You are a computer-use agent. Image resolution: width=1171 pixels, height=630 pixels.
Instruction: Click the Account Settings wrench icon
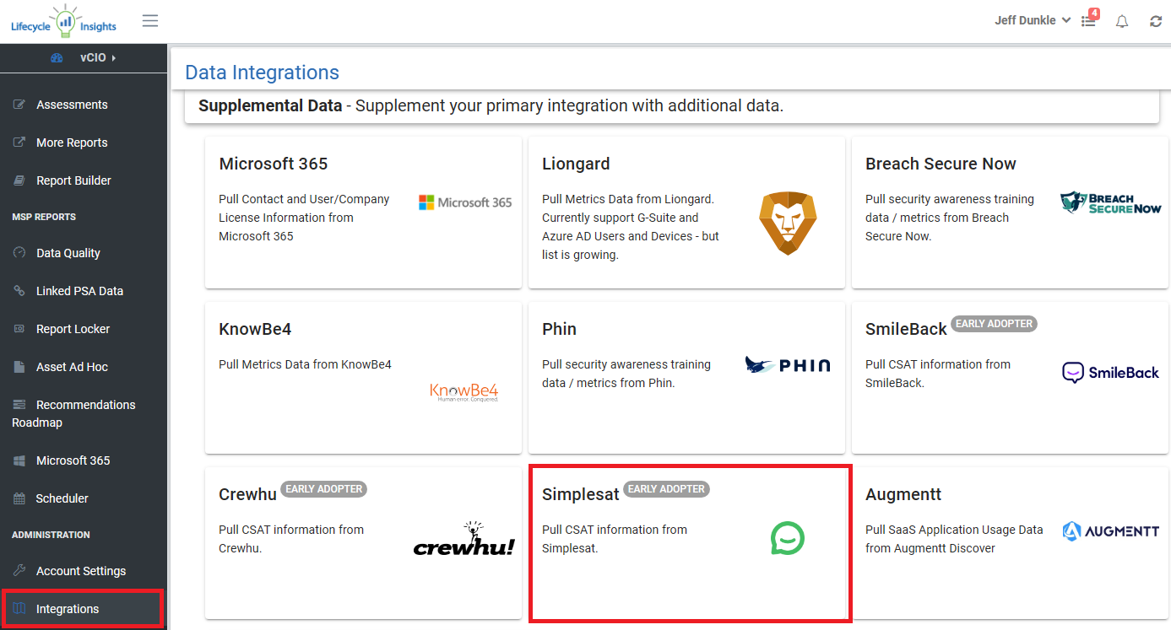[x=19, y=571]
